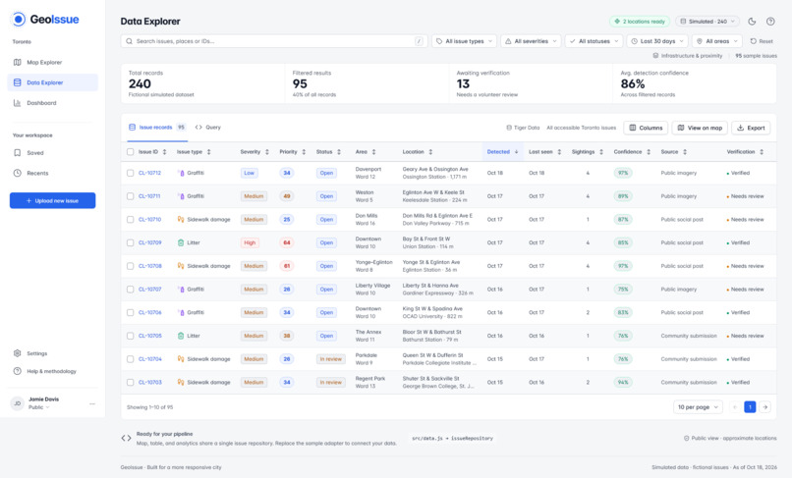Open Map Explorer from the sidebar

52,62
